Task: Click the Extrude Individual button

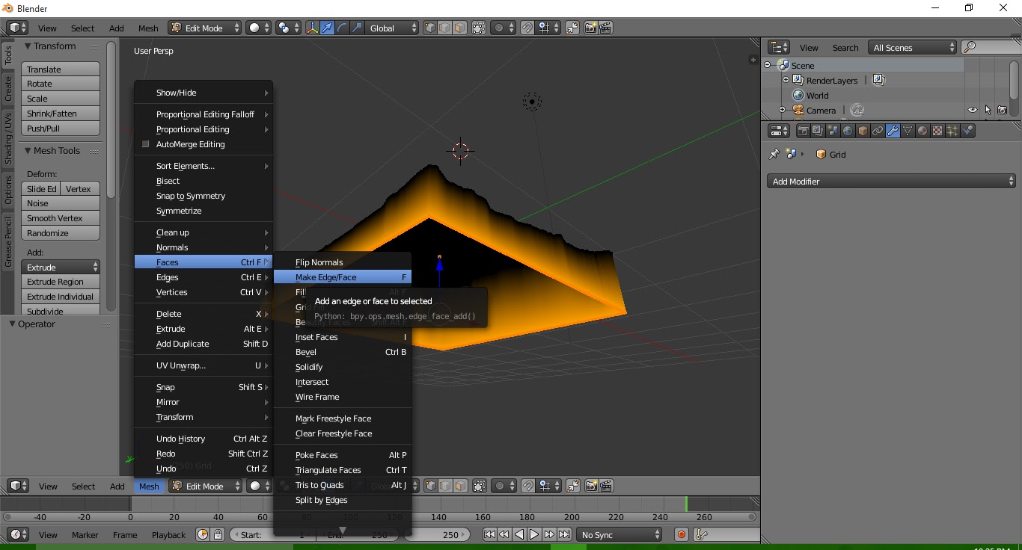Action: (x=61, y=297)
